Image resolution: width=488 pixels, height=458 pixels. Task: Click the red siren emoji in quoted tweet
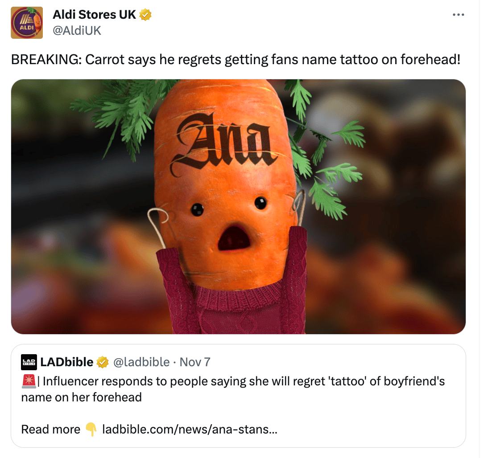(29, 381)
